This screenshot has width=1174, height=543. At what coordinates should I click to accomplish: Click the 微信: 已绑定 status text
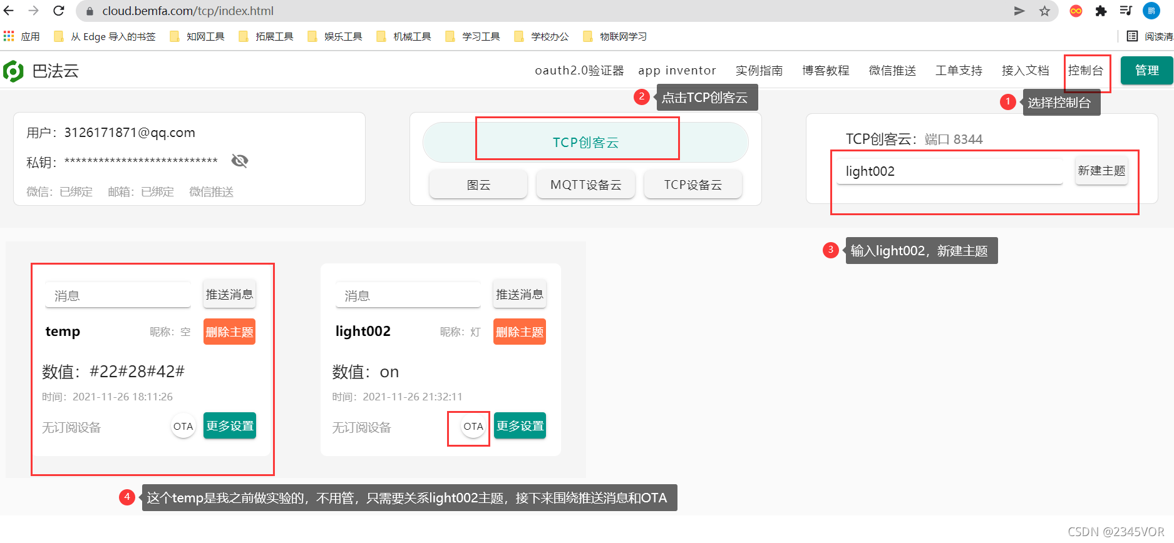click(59, 191)
